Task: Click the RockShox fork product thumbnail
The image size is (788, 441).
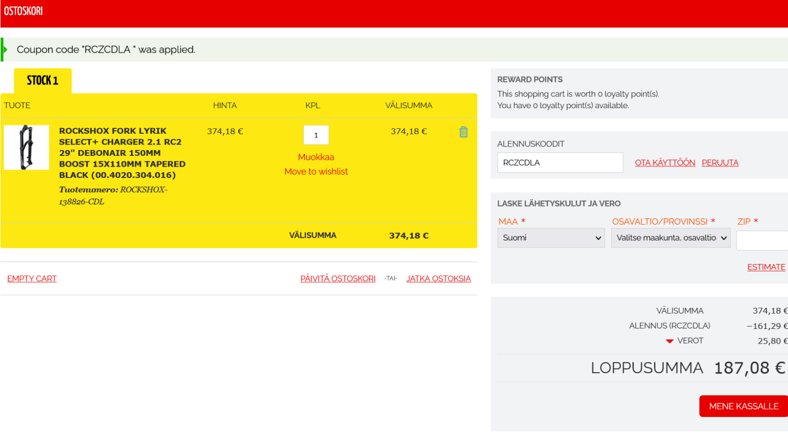Action: (27, 147)
